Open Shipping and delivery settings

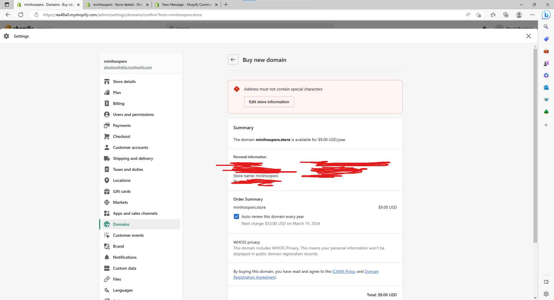pyautogui.click(x=141, y=158)
